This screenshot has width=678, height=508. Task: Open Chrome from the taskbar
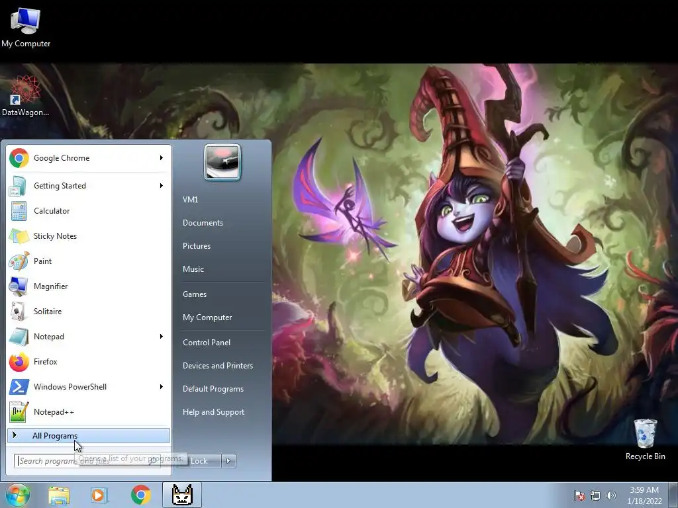pyautogui.click(x=140, y=495)
